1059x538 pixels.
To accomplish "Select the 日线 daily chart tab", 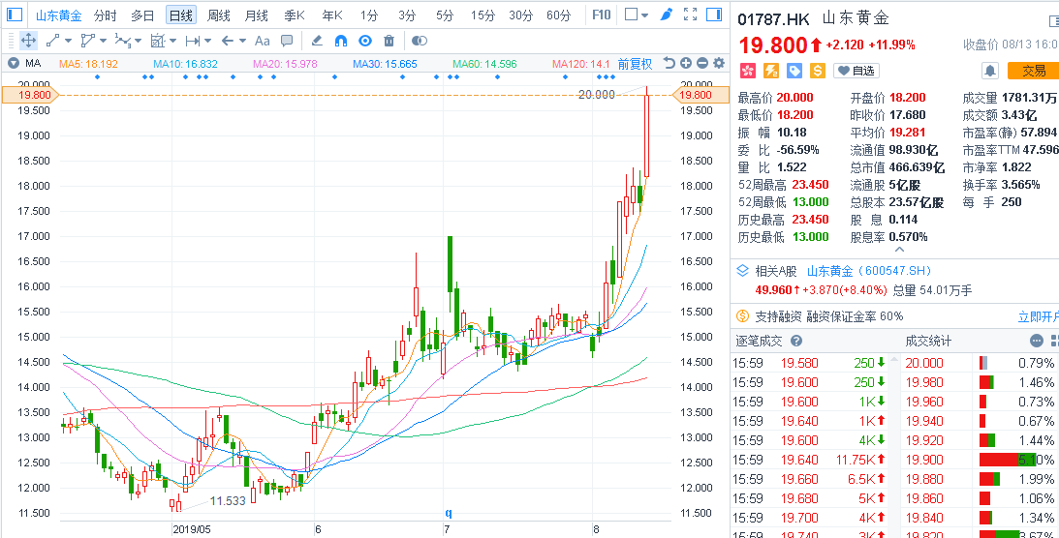I will point(181,15).
